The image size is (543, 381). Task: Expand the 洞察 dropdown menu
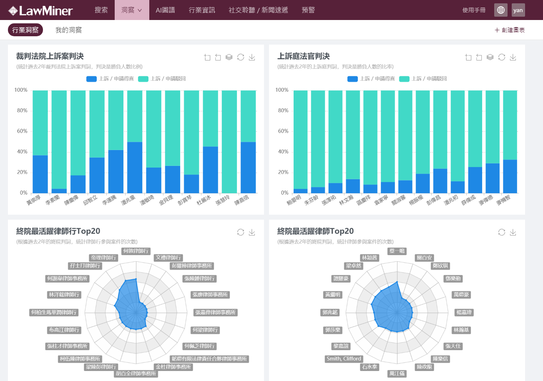[132, 10]
